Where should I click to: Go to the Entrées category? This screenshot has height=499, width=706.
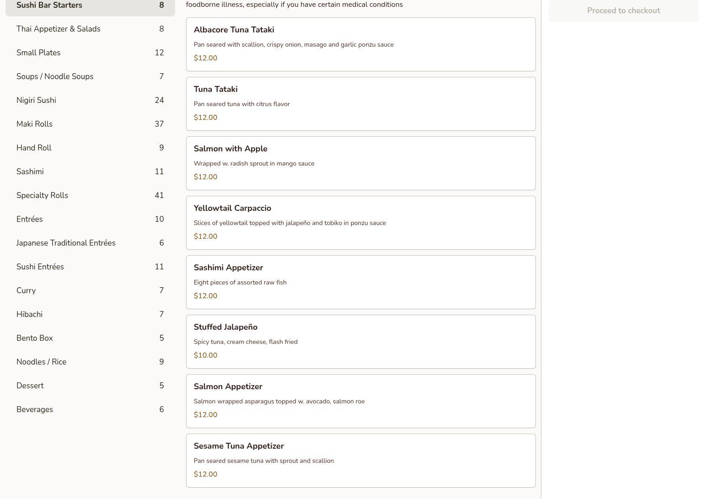coord(90,219)
